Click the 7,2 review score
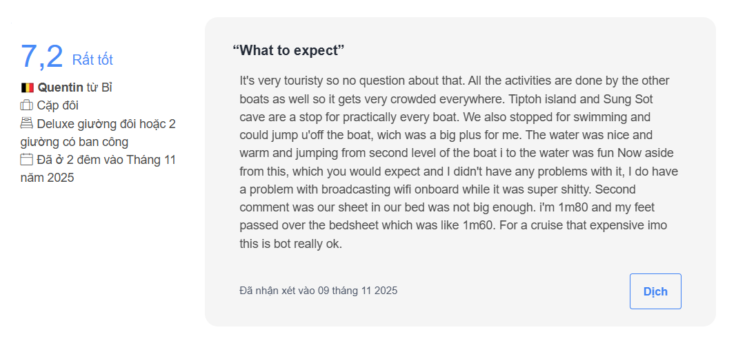 coord(42,56)
